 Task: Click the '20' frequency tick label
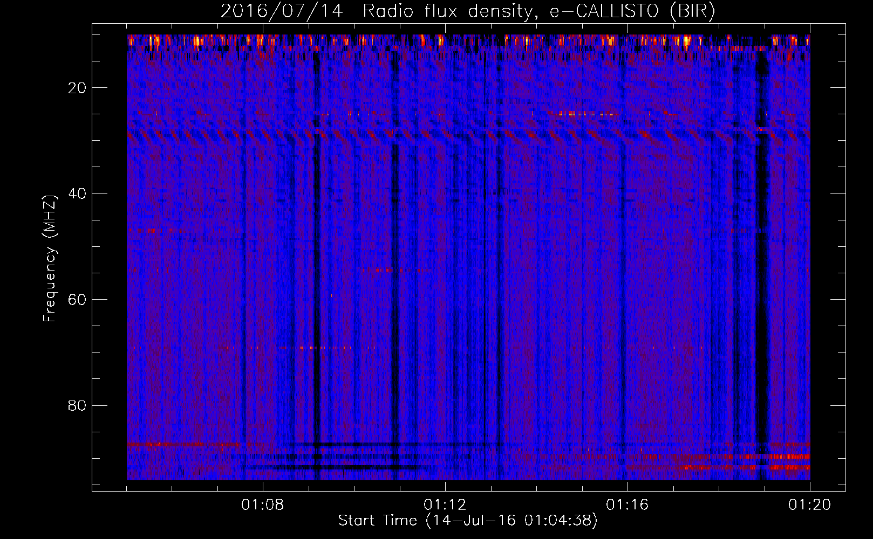pyautogui.click(x=78, y=88)
